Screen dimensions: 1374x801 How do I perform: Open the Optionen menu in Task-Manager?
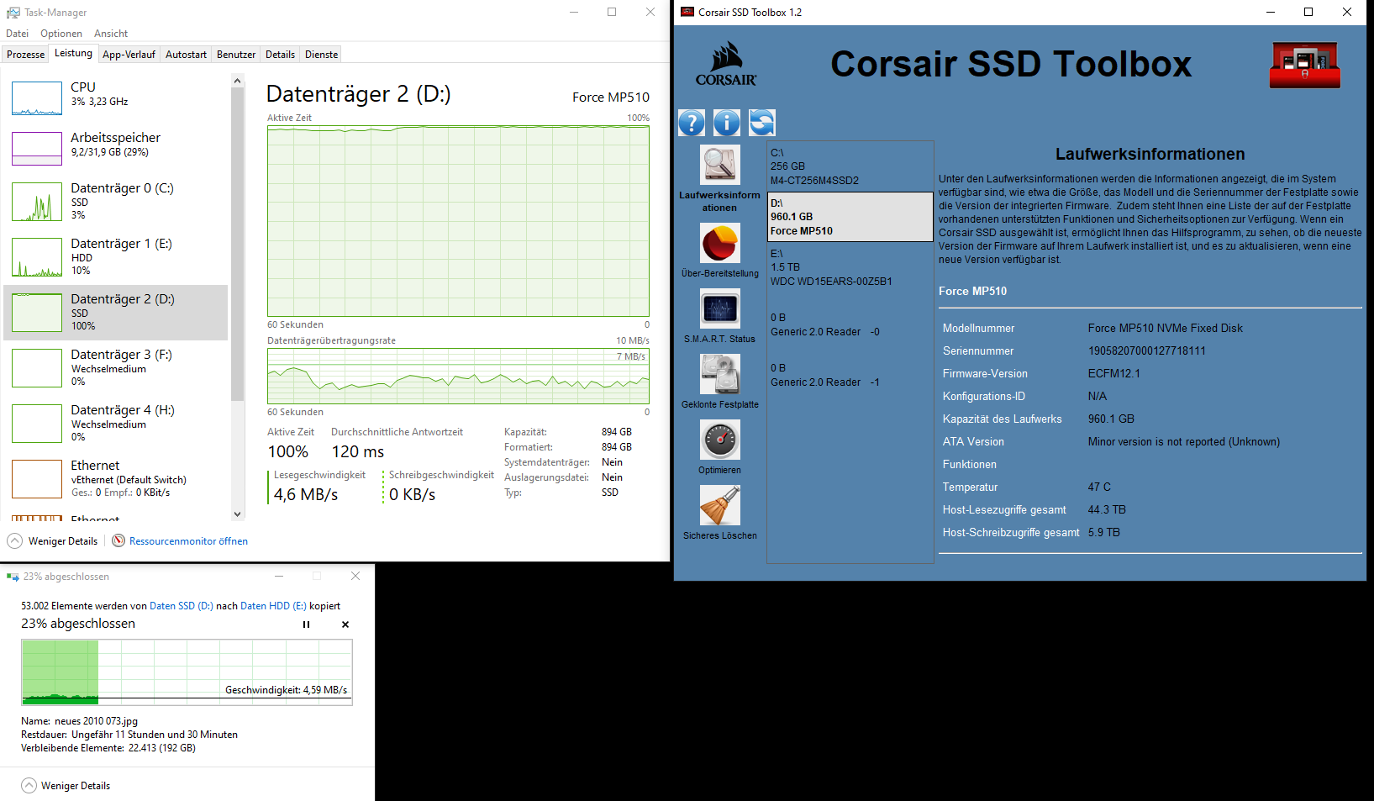(61, 34)
